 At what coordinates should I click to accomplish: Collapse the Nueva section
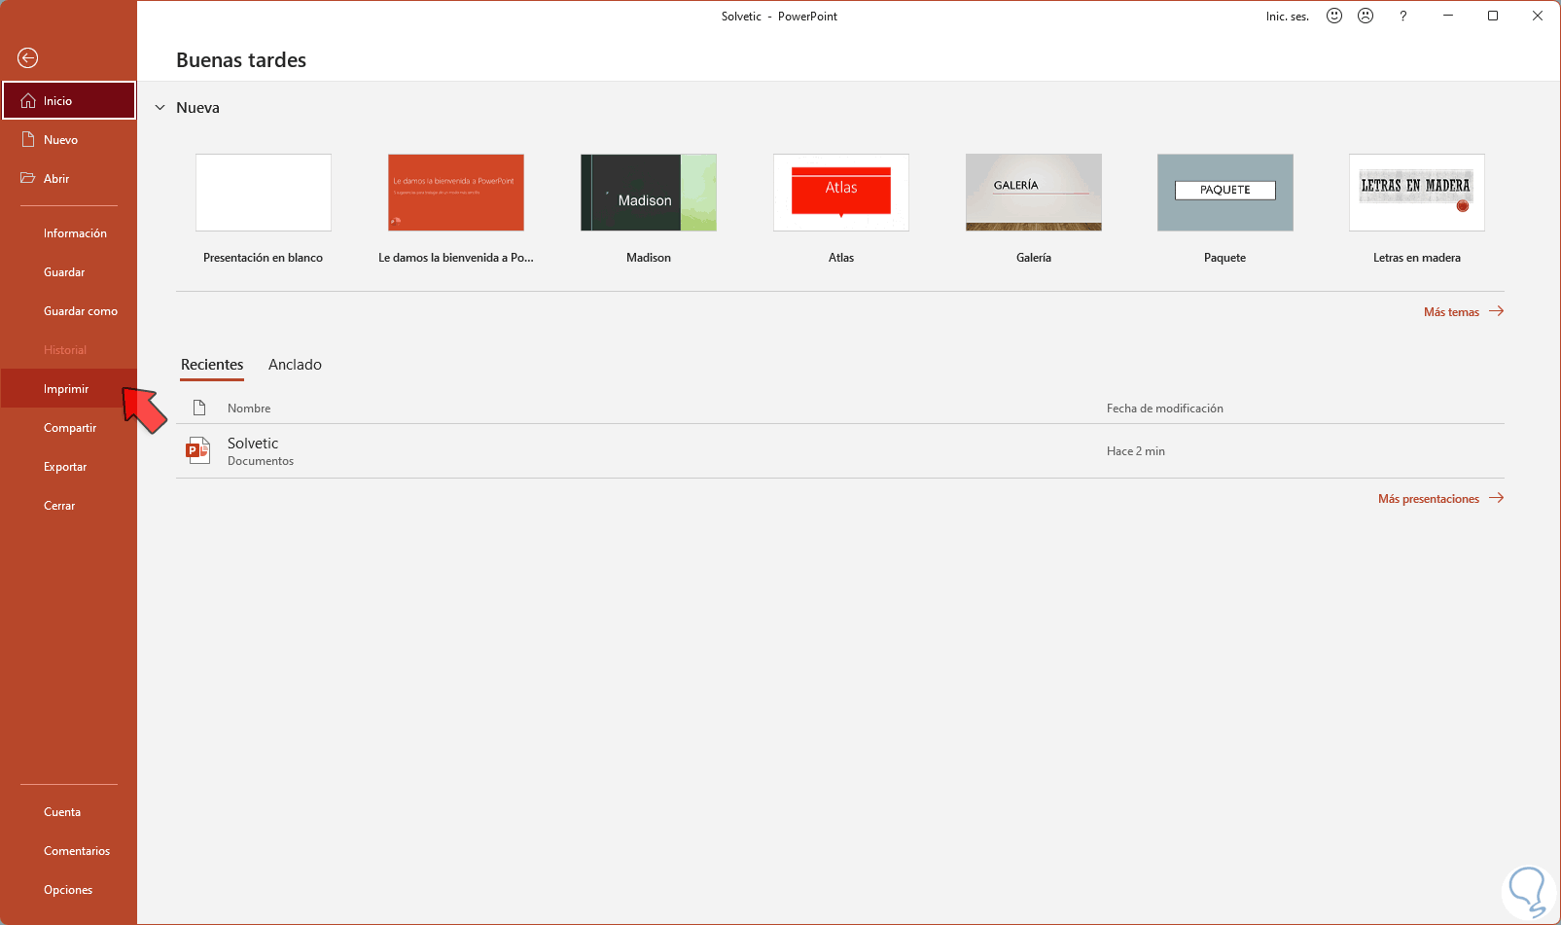160,108
